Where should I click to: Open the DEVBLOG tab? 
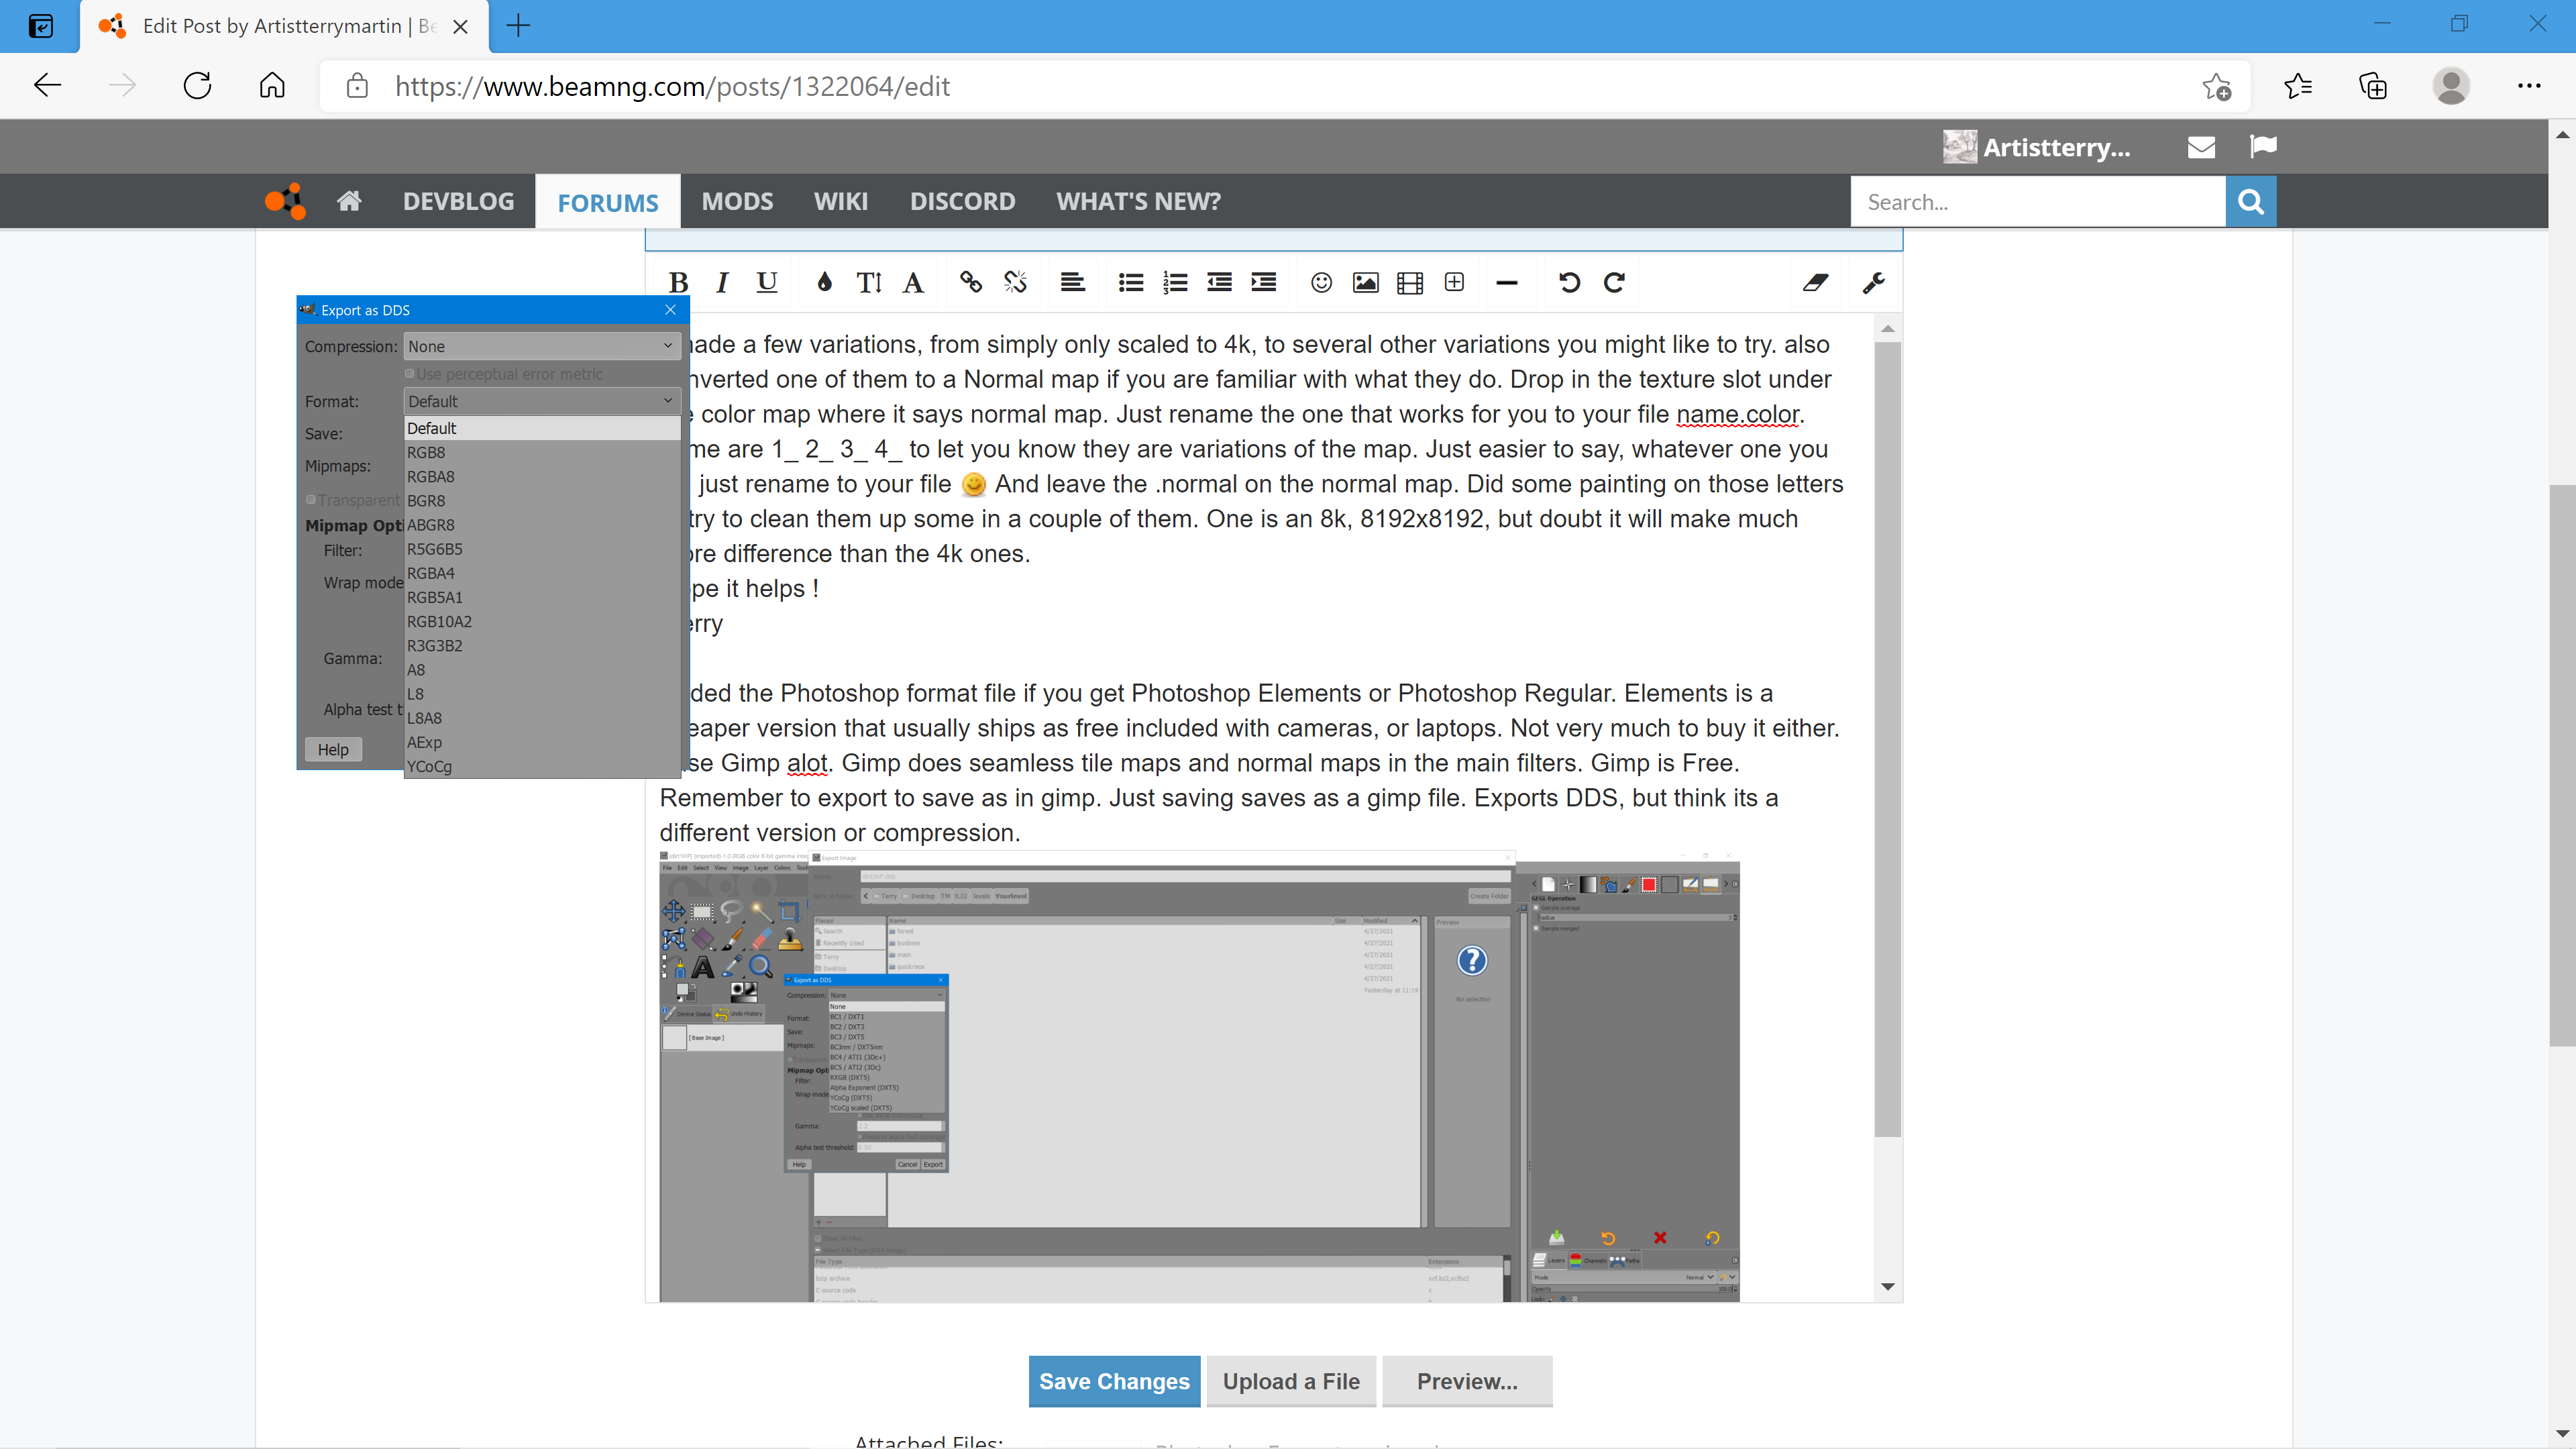[x=458, y=201]
